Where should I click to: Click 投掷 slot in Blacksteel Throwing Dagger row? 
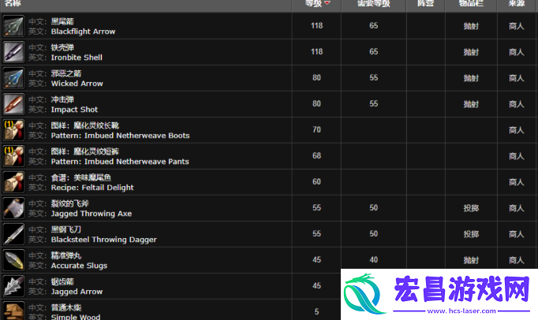(471, 234)
